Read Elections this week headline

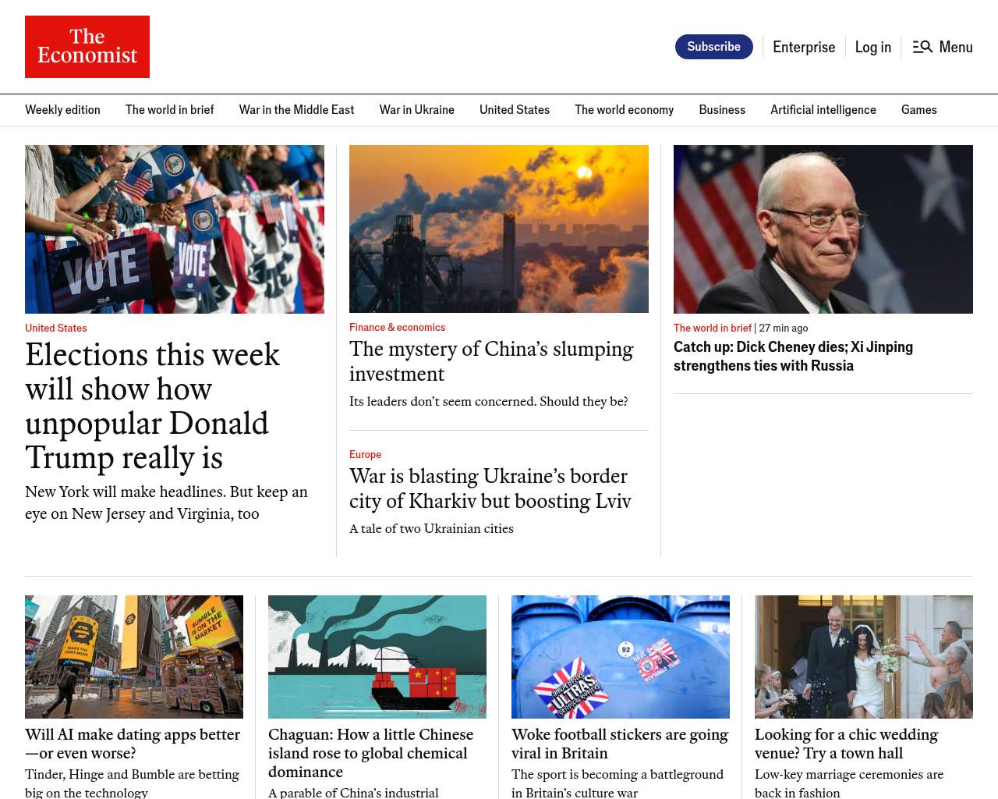(x=152, y=406)
